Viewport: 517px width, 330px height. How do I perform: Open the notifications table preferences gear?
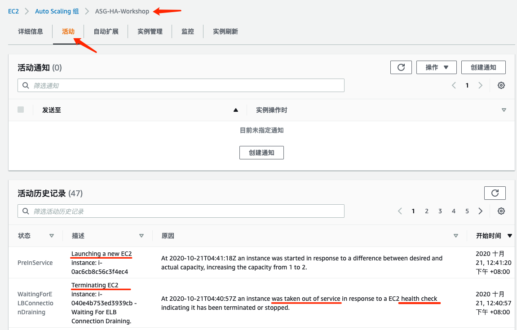[501, 85]
